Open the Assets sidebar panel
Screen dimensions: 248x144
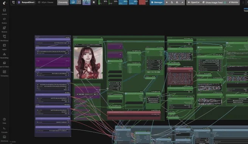pos(4,12)
